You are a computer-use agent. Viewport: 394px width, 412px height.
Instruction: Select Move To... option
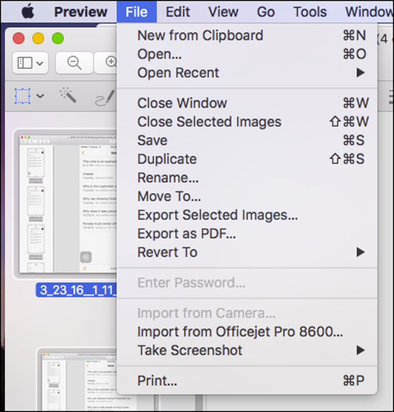point(247,196)
